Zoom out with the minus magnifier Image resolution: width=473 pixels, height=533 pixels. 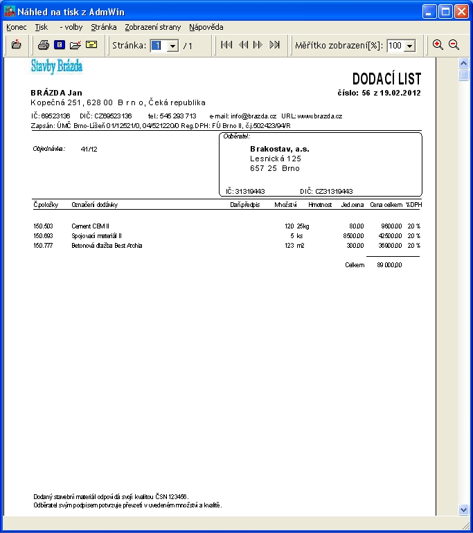tap(454, 44)
